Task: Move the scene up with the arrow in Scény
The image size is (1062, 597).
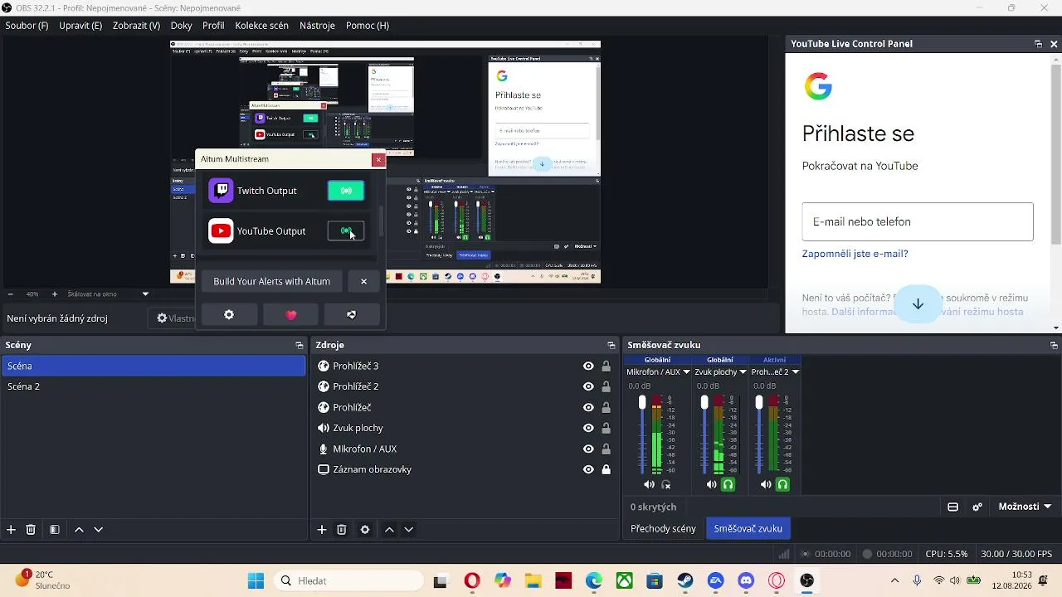Action: coord(79,530)
